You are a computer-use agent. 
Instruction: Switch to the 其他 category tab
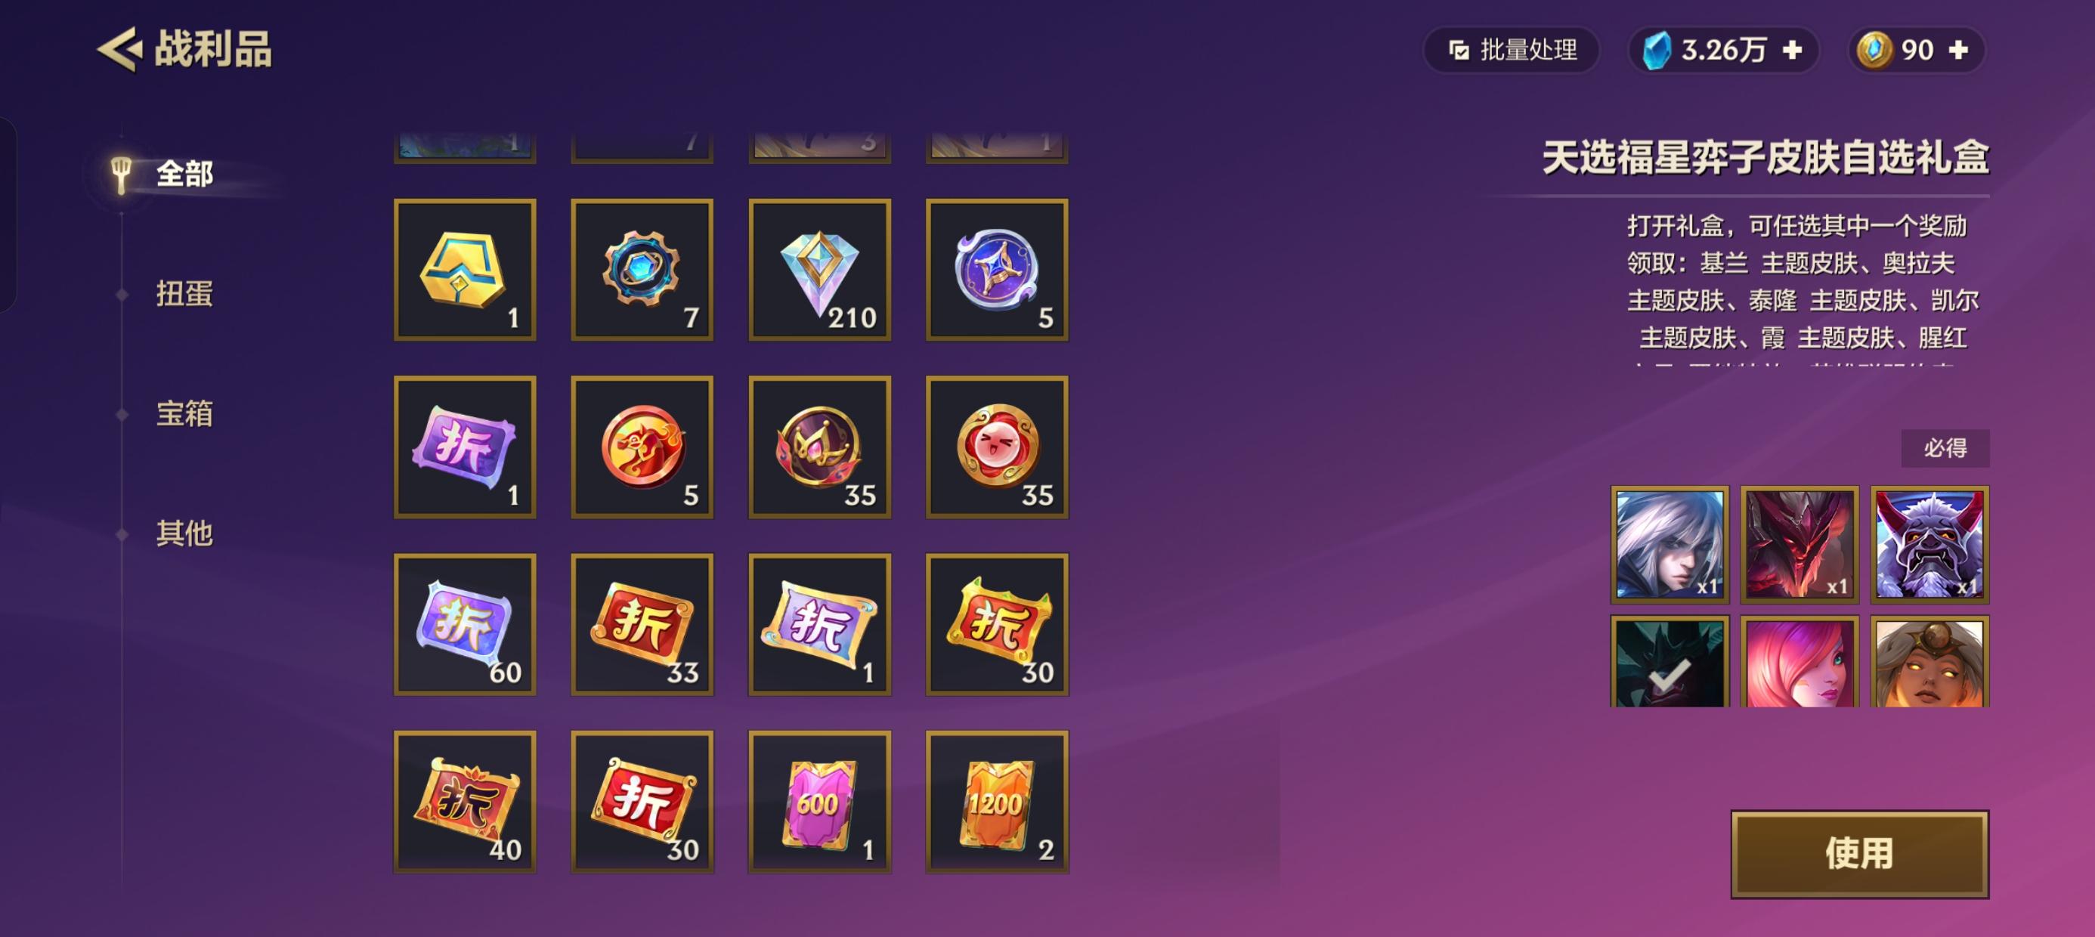point(184,533)
